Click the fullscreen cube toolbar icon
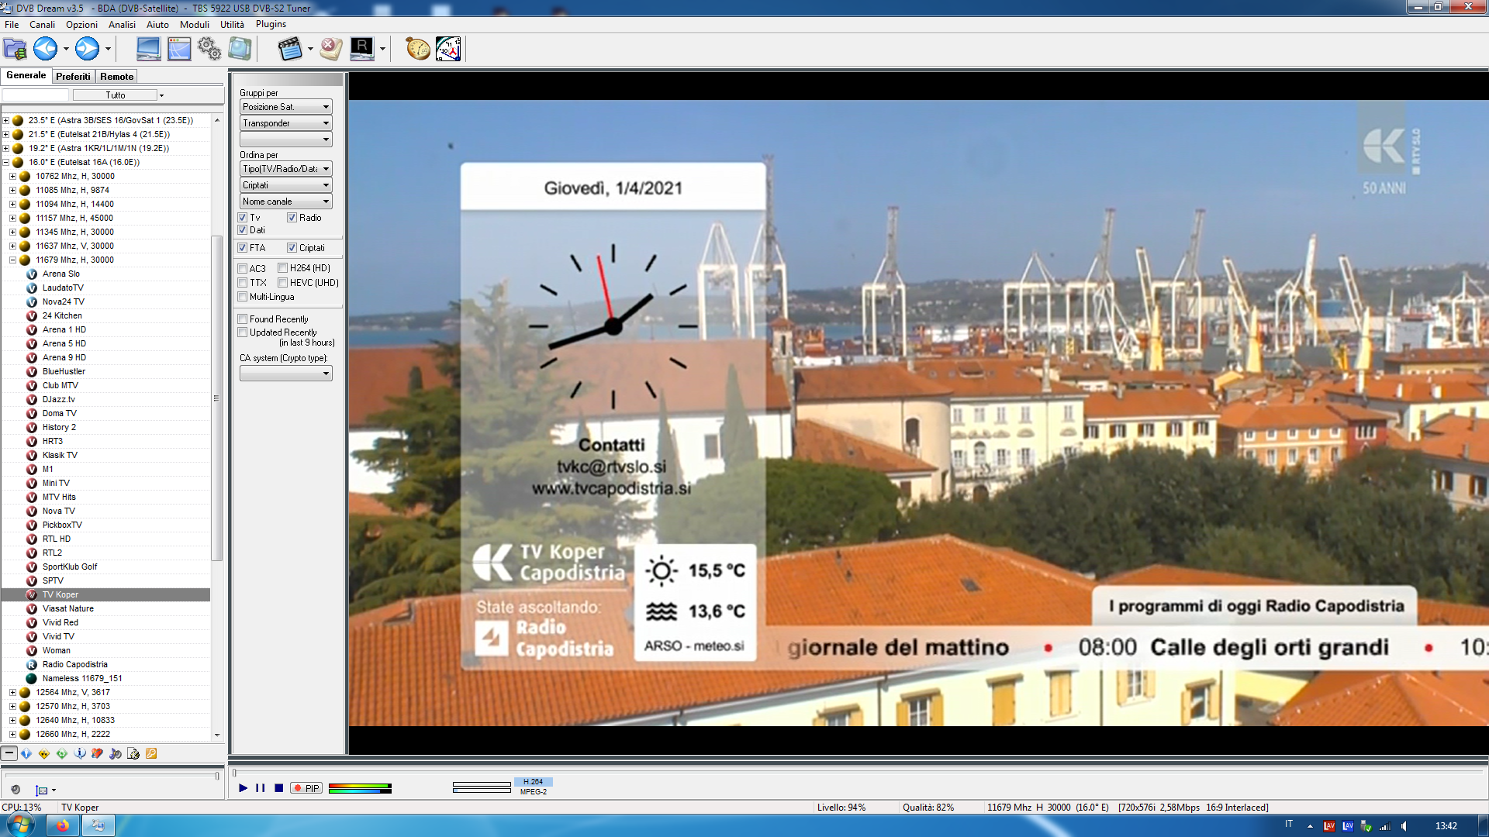This screenshot has width=1489, height=837. coord(240,49)
